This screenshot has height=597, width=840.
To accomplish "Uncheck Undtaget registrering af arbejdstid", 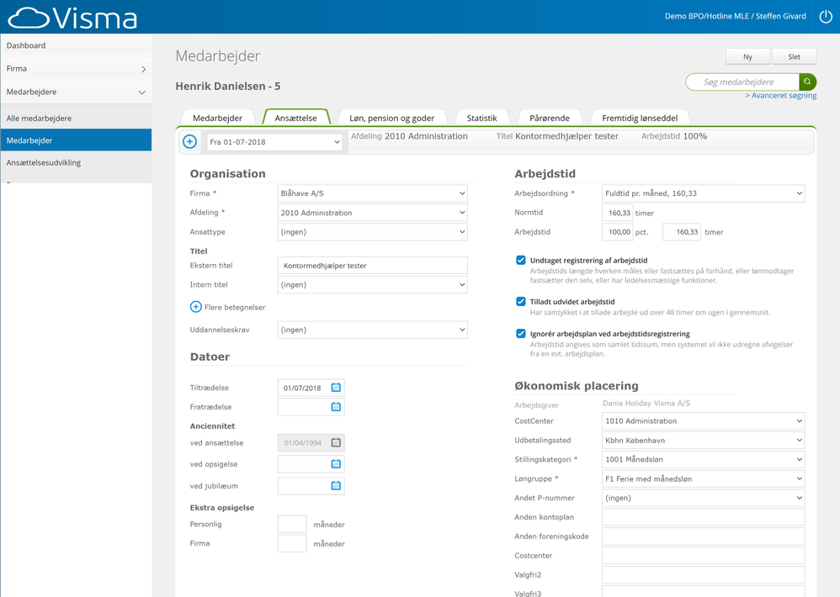I will click(521, 261).
